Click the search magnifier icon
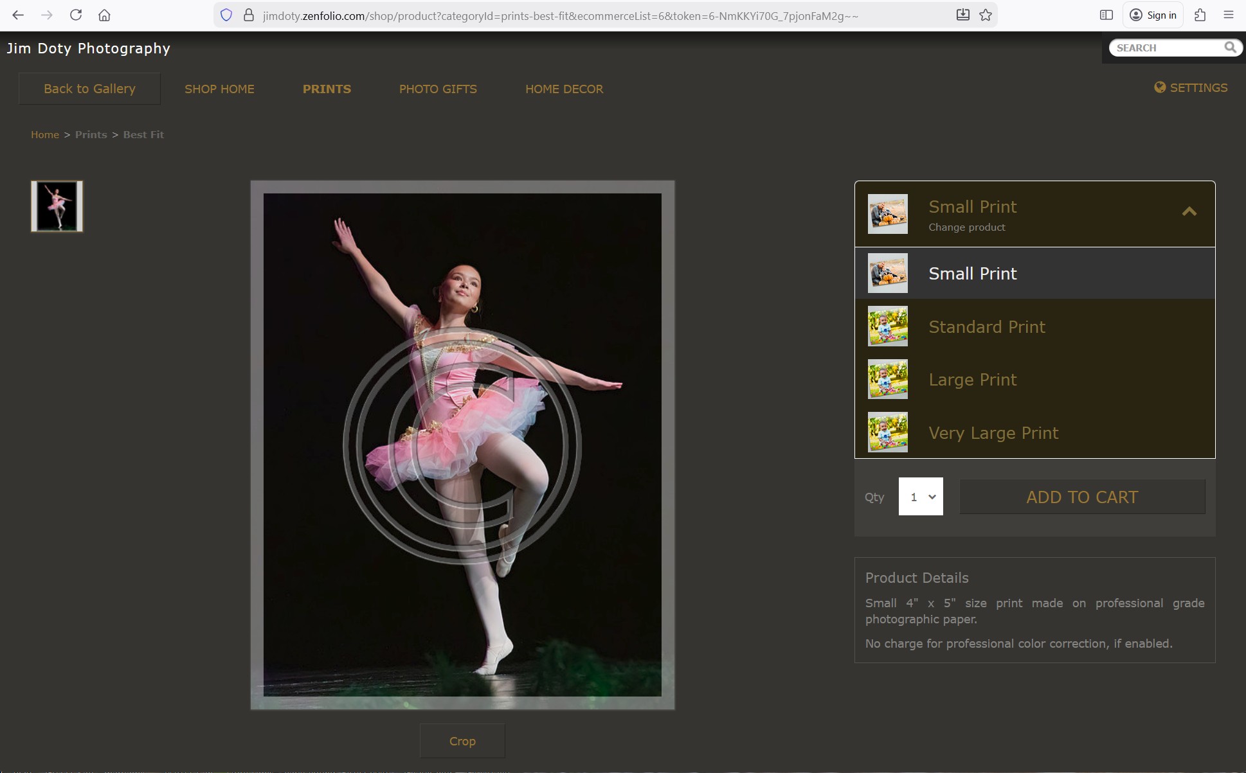 pyautogui.click(x=1230, y=48)
